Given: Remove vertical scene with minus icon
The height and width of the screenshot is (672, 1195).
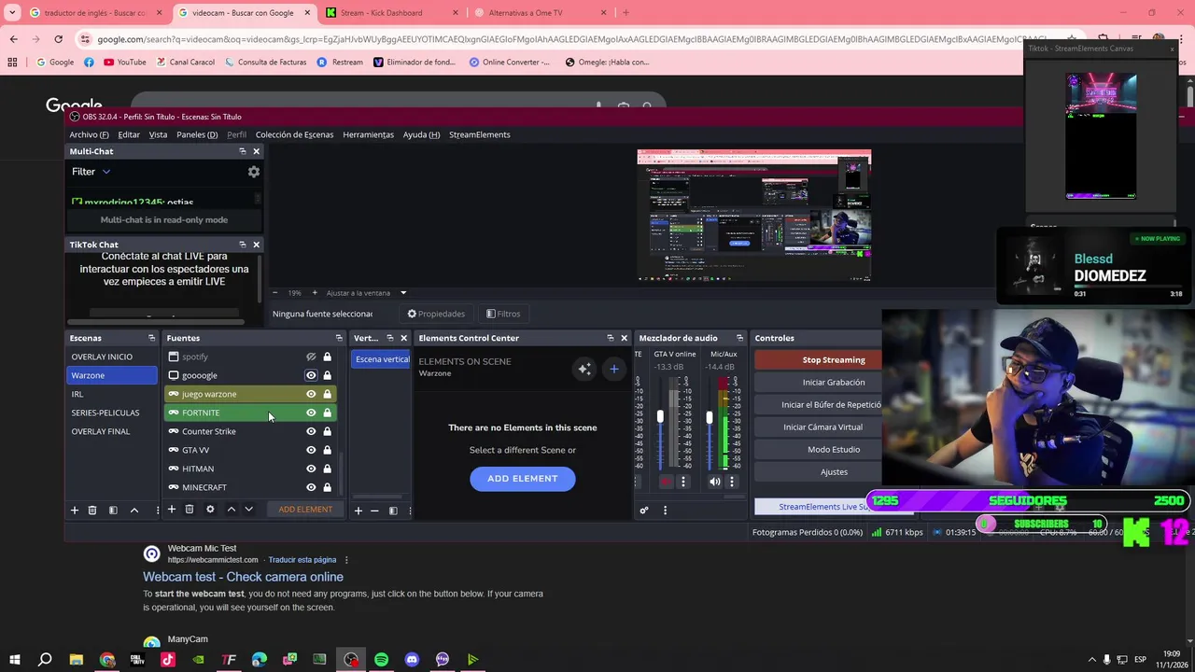Looking at the screenshot, I should (x=374, y=511).
